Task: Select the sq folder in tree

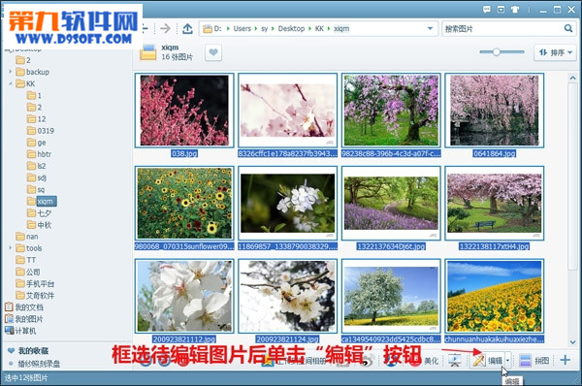Action: coord(37,190)
